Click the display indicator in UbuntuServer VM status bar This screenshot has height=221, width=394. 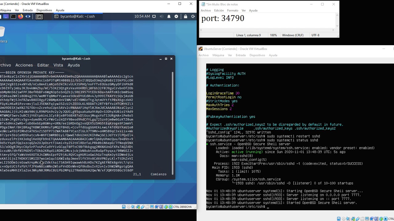[x=367, y=219]
